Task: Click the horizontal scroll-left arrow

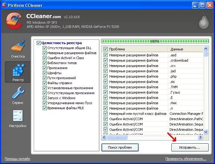Action: [104, 137]
